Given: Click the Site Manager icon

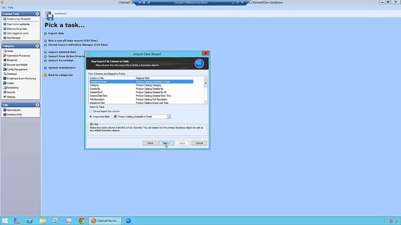Looking at the screenshot, I should 4,37.
